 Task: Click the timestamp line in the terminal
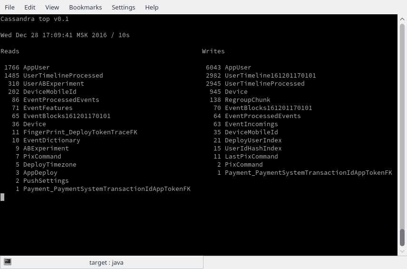coord(65,35)
